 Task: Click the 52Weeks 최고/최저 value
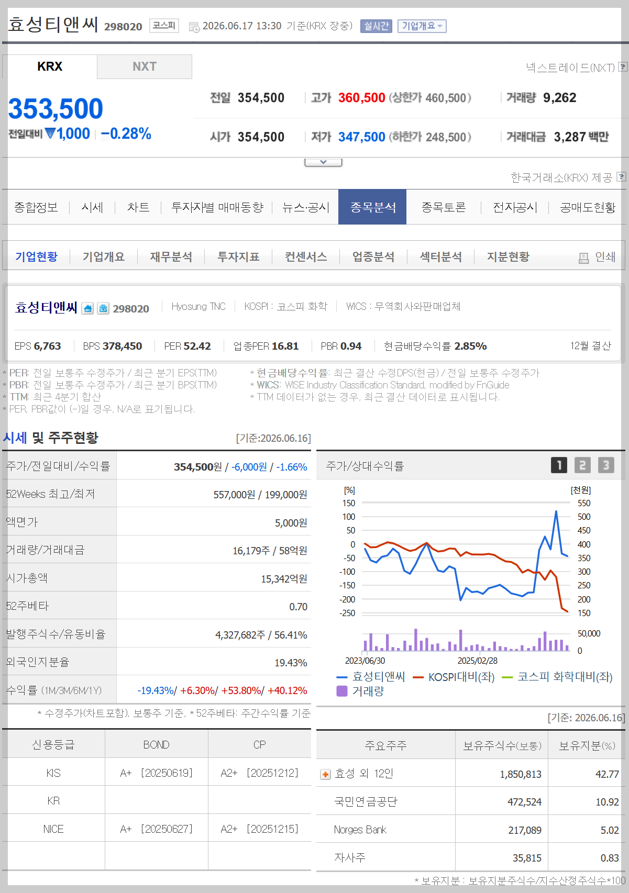(260, 495)
